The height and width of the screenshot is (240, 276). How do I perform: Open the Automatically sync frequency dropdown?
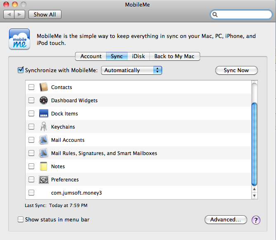point(132,71)
